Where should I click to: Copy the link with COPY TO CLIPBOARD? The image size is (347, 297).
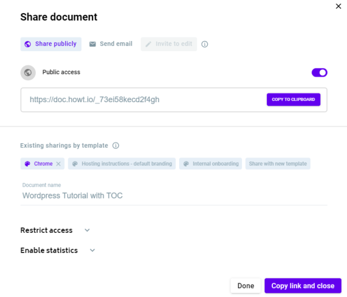click(x=294, y=100)
